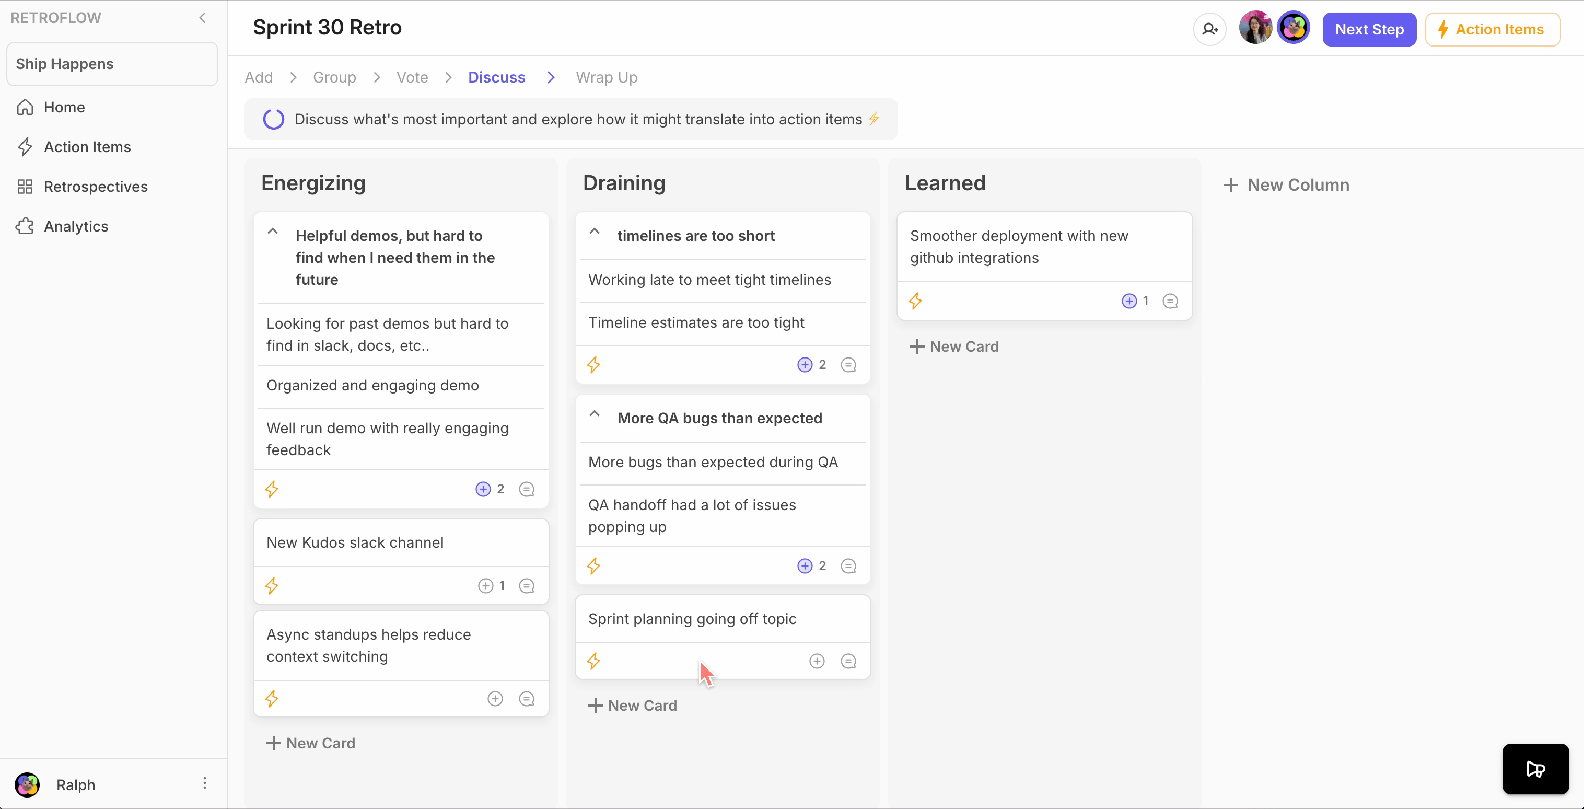Open Retrospectives in the sidebar
This screenshot has height=809, width=1584.
tap(95, 187)
